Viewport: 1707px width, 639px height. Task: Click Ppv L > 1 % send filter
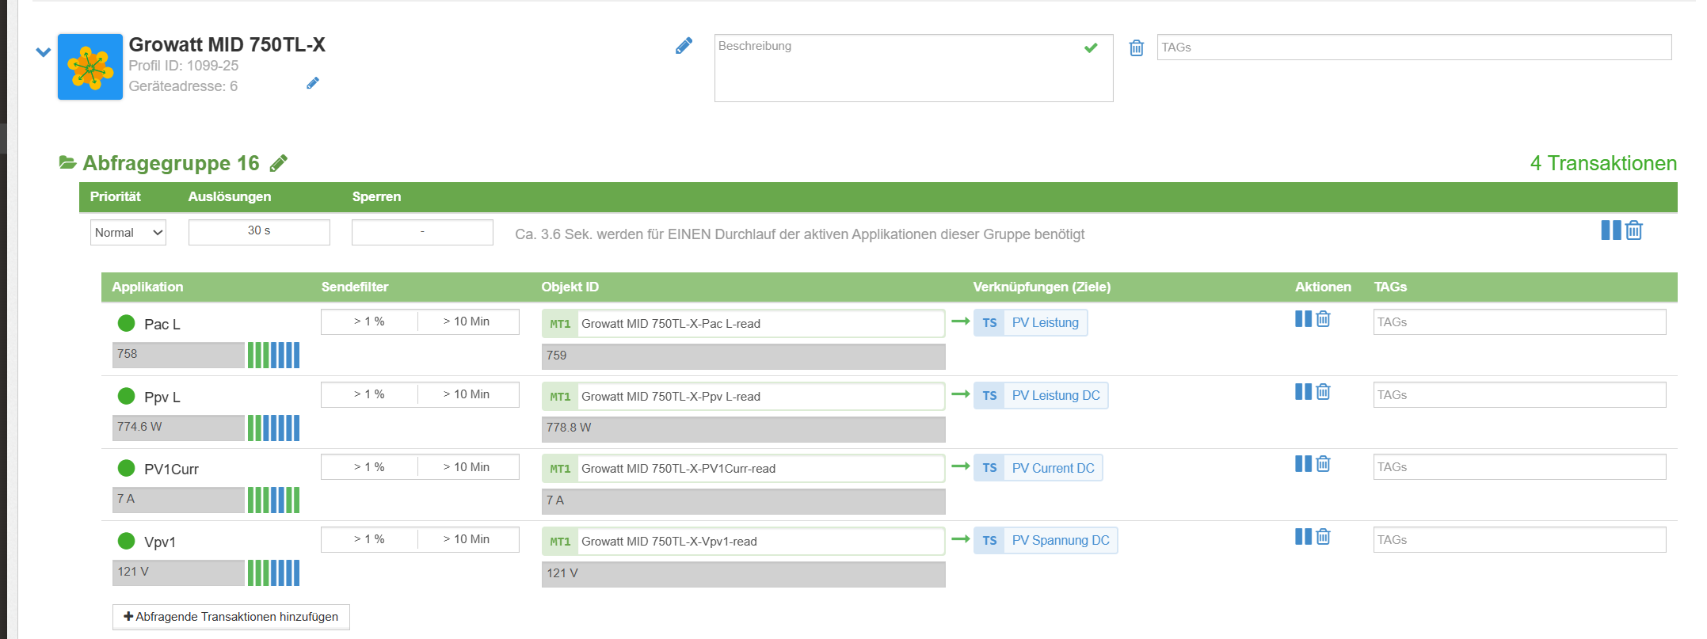[x=369, y=394]
